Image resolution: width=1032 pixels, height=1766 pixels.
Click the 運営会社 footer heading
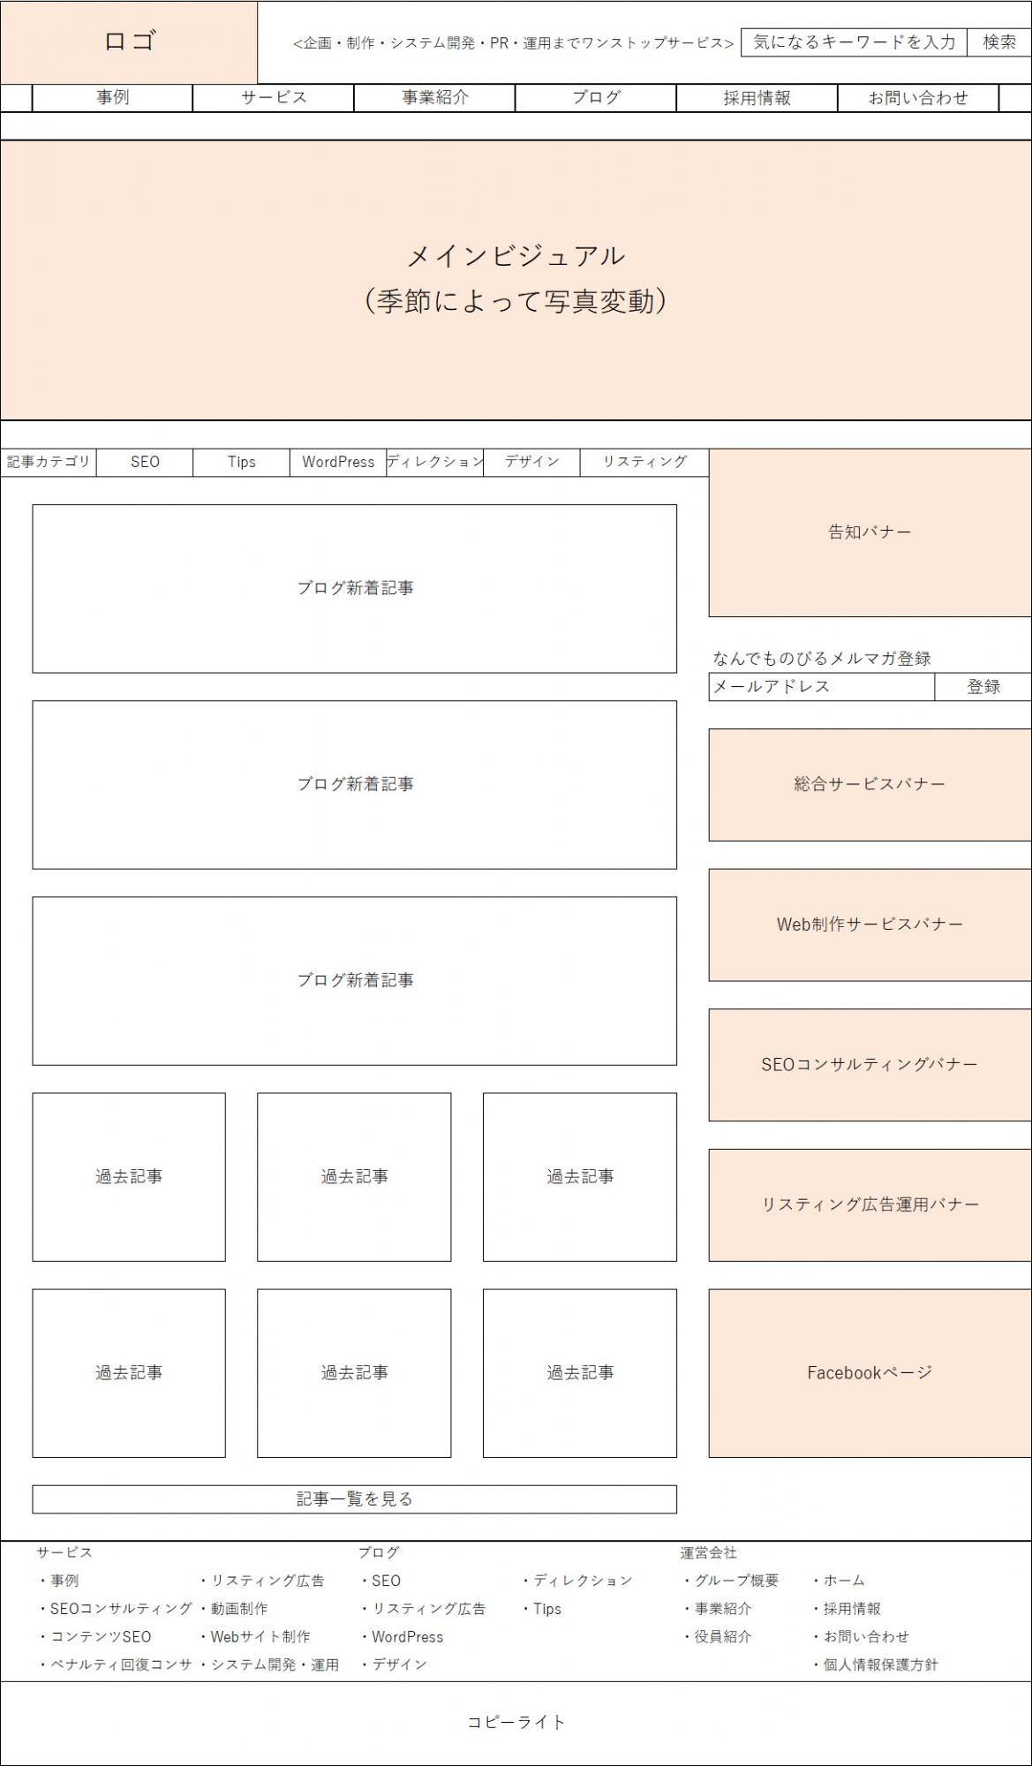[x=708, y=1552]
